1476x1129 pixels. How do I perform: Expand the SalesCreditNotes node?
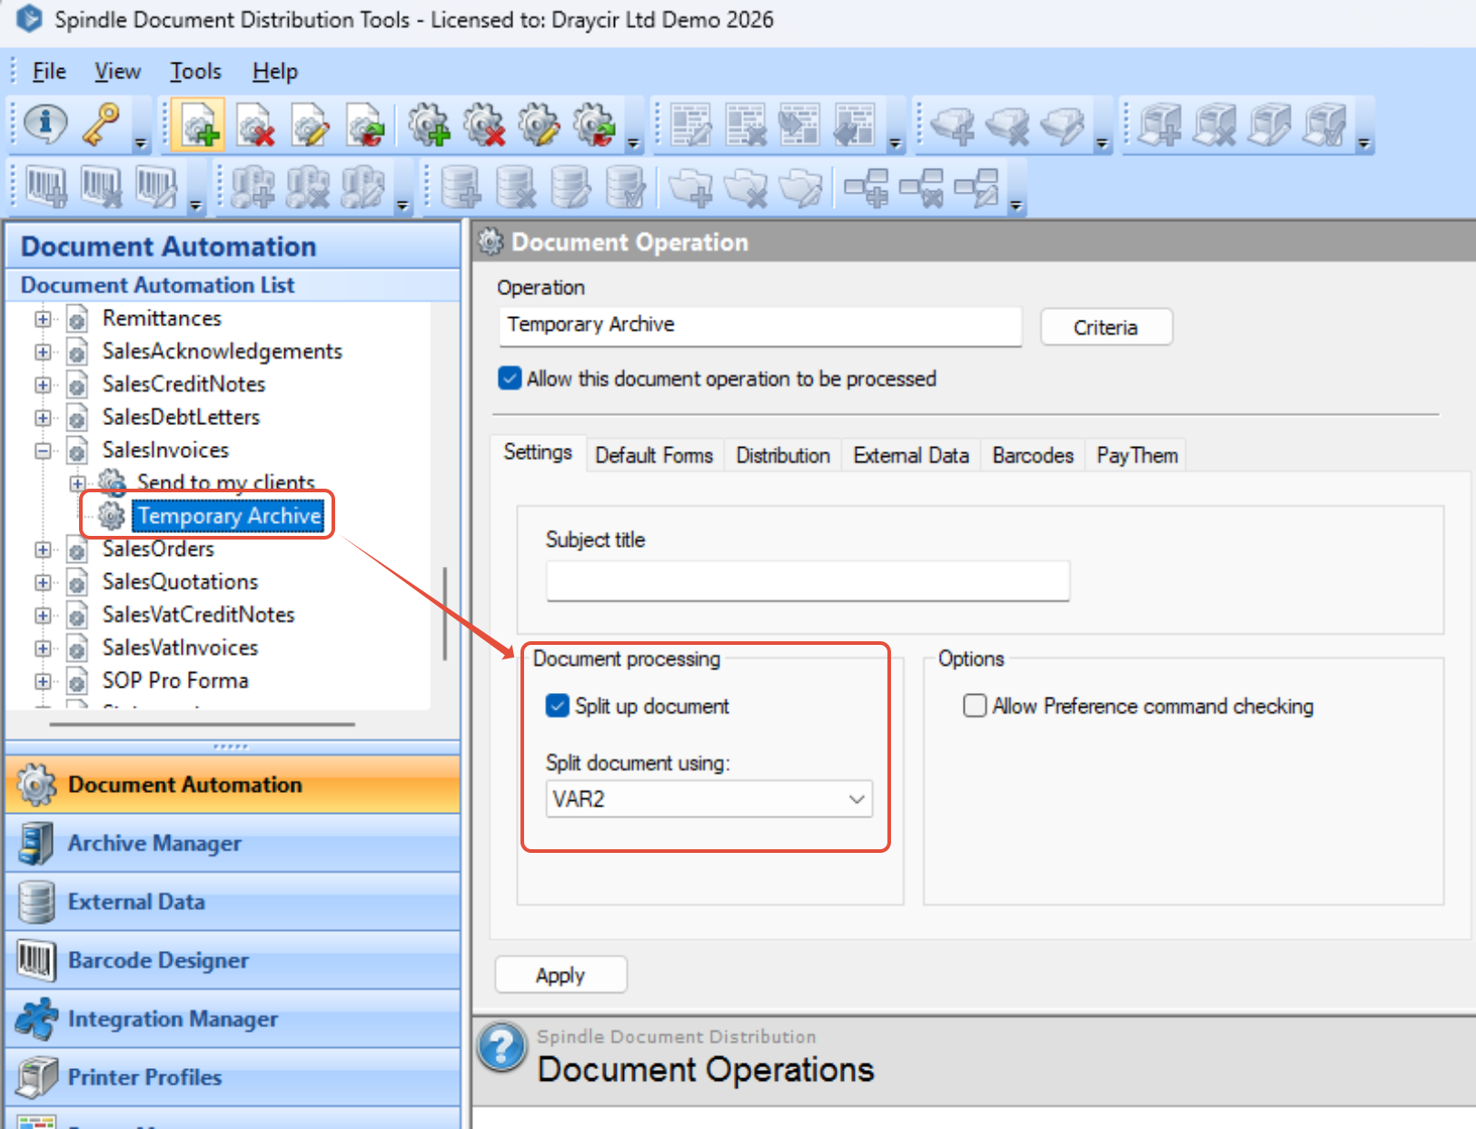pyautogui.click(x=42, y=384)
